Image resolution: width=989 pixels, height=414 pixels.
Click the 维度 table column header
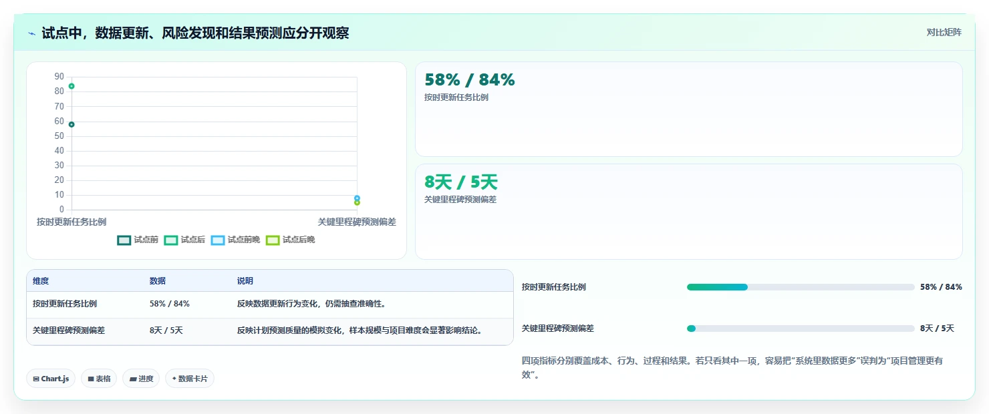pos(41,281)
